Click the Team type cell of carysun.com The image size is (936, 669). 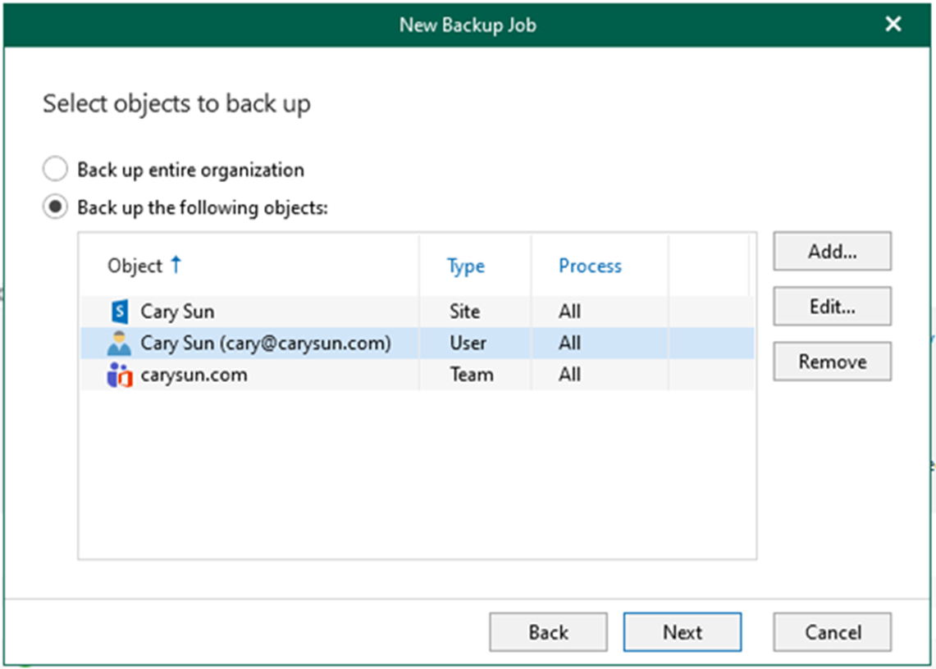click(x=471, y=375)
